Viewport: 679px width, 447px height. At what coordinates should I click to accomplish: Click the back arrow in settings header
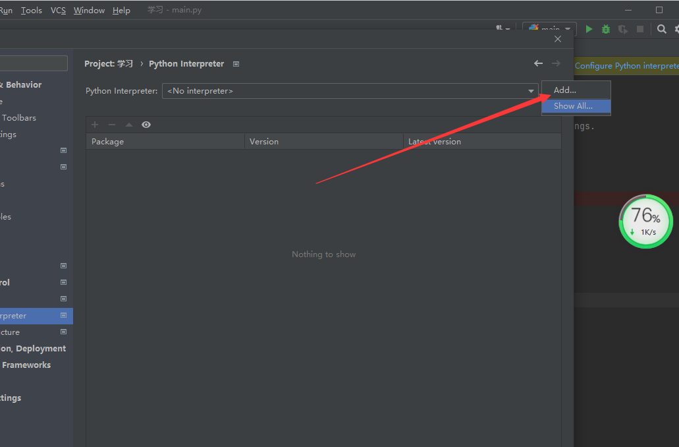click(538, 63)
